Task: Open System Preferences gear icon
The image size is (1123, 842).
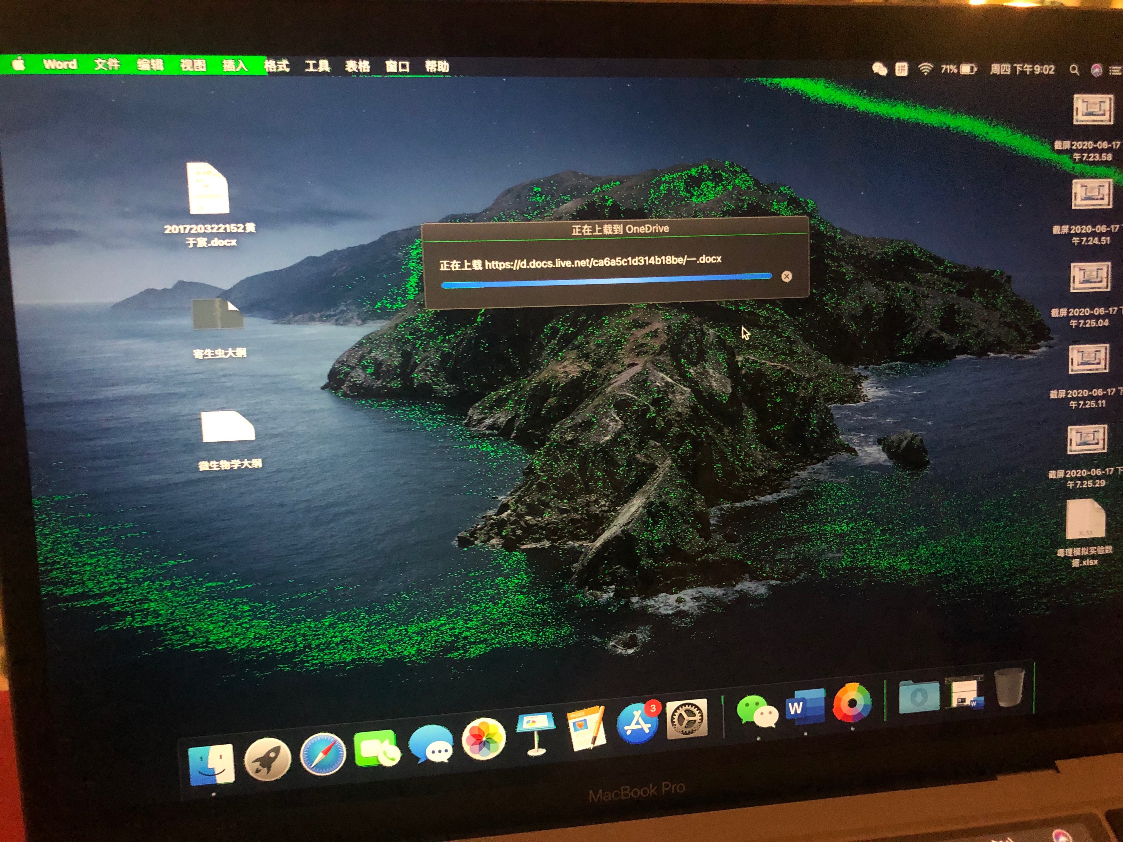Action: click(687, 719)
